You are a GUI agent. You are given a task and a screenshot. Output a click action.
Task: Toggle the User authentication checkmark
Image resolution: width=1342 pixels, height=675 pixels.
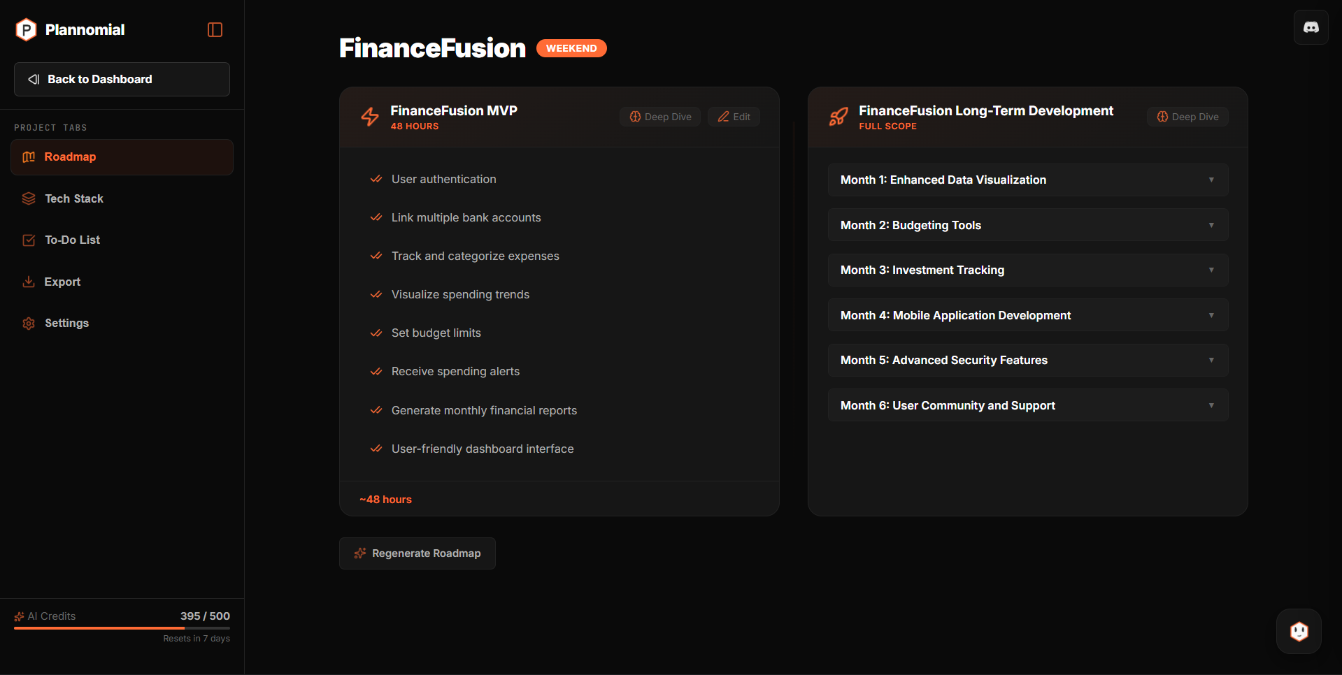(x=376, y=179)
